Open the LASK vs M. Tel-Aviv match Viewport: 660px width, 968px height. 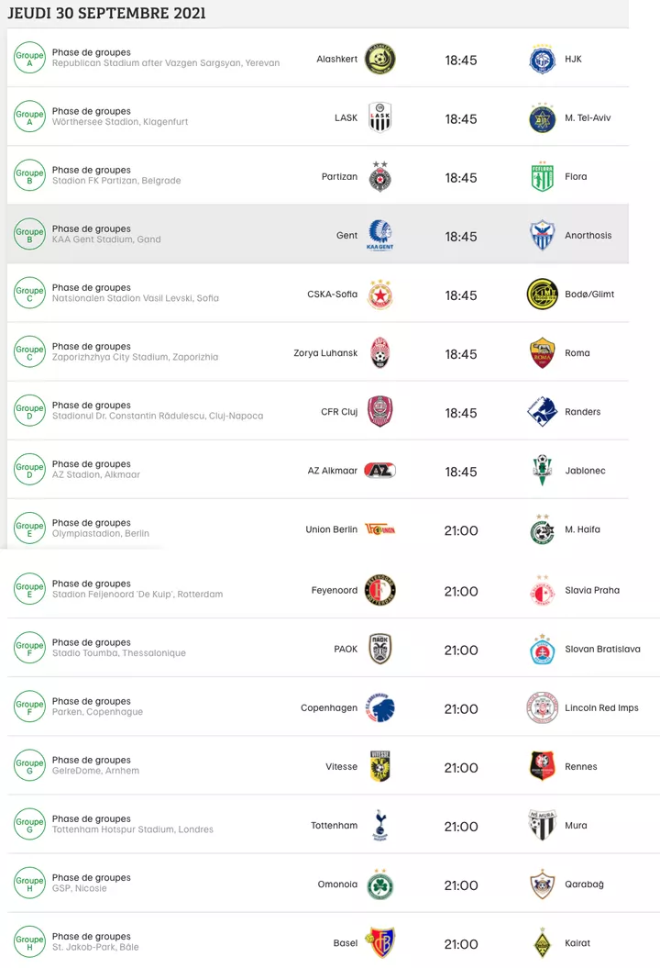[x=330, y=117]
